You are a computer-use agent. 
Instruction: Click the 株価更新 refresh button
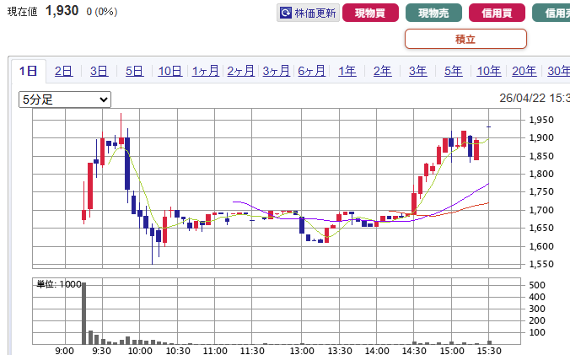[x=309, y=13]
